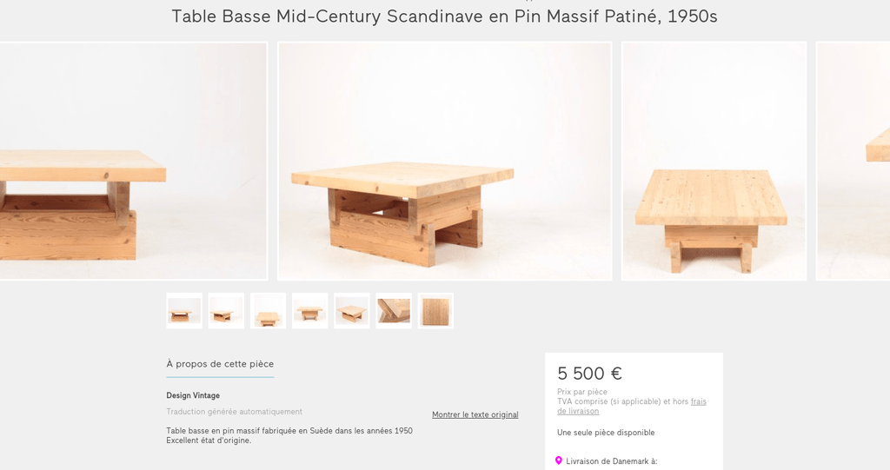Click 'Montrer le texte original' link
Viewport: 890px width, 470px height.
click(475, 414)
